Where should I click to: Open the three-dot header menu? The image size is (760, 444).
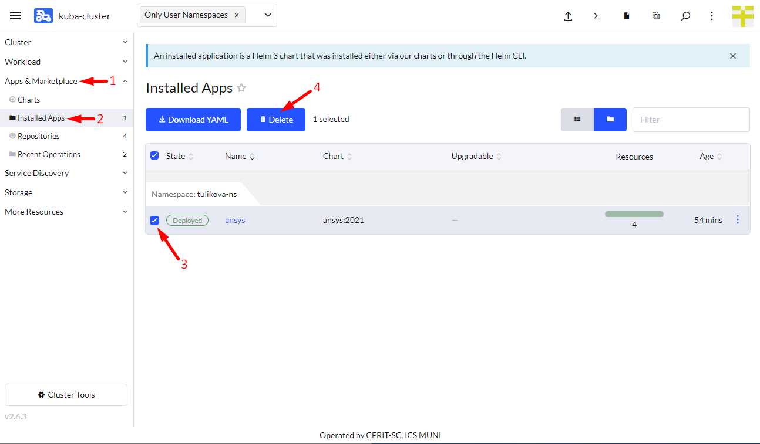712,16
